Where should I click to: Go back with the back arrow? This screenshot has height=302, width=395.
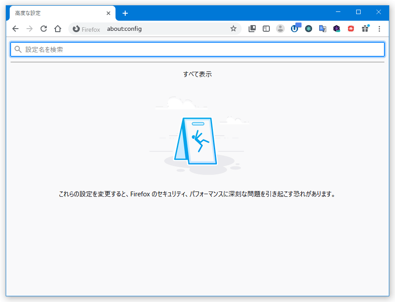pyautogui.click(x=15, y=29)
